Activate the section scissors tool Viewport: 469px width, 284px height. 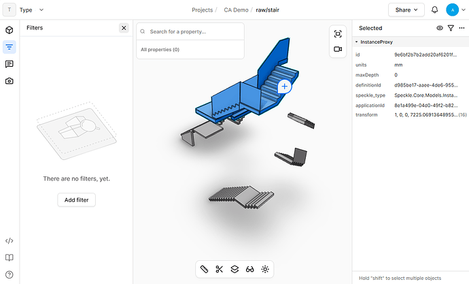(x=220, y=269)
